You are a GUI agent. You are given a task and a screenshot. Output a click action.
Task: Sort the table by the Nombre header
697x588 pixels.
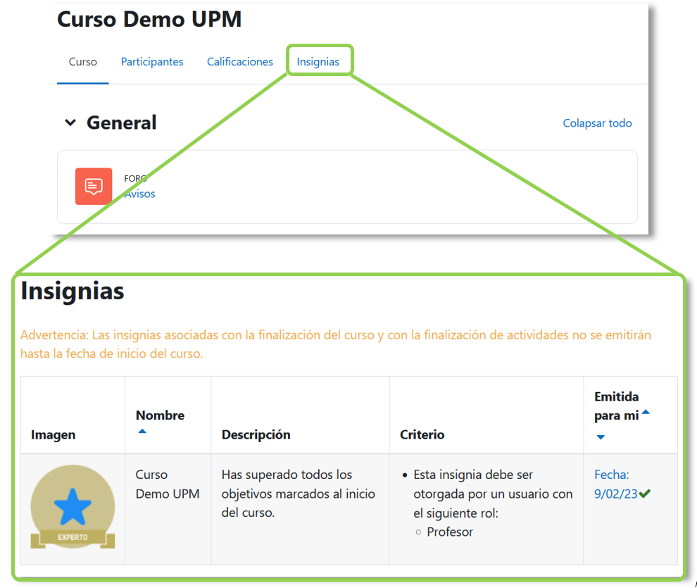161,415
